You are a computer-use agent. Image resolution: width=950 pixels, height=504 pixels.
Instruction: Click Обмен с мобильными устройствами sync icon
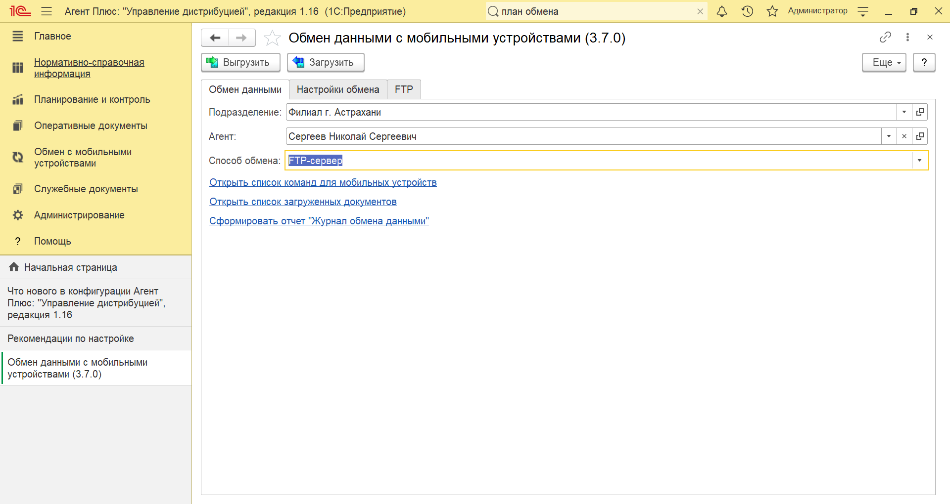(x=18, y=157)
